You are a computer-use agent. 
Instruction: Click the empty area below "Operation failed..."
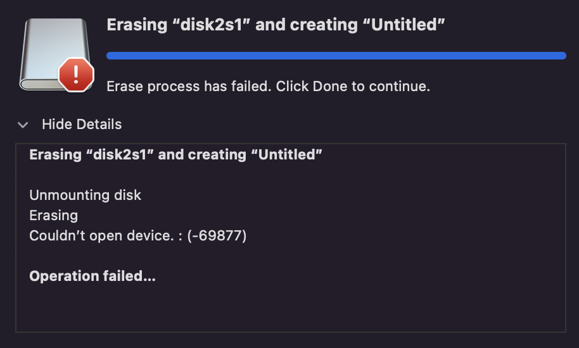[x=290, y=308]
